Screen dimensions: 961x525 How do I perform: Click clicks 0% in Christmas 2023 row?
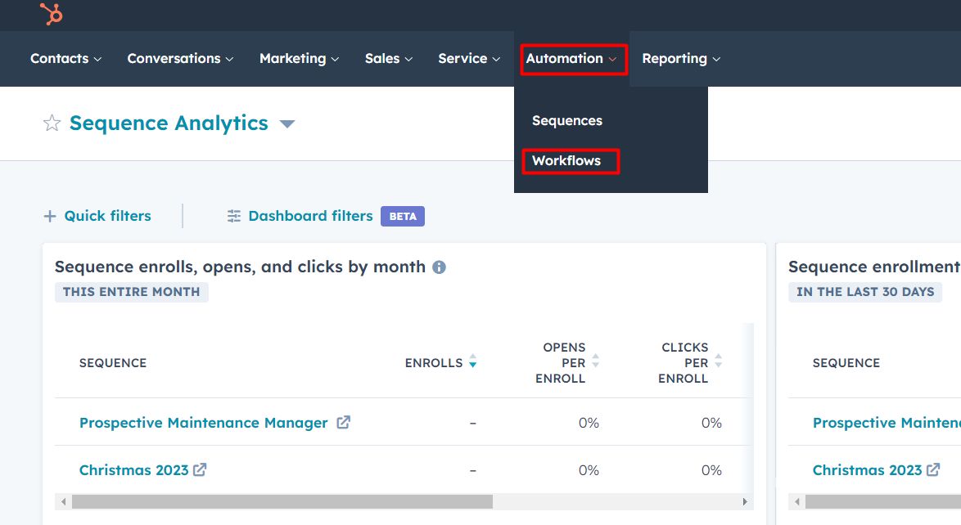[711, 470]
